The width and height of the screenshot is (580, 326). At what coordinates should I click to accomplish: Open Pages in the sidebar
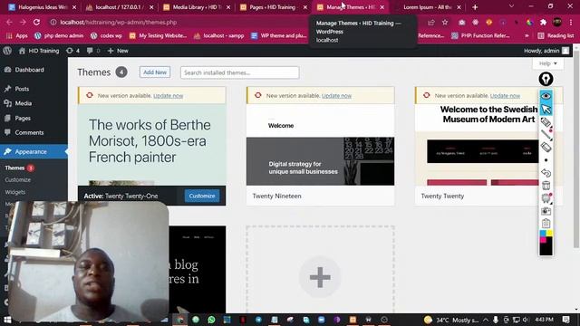(23, 119)
